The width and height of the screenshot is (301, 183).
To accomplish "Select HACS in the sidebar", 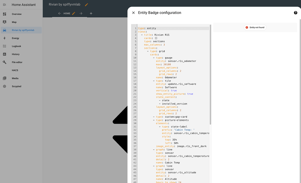I will pos(15,70).
